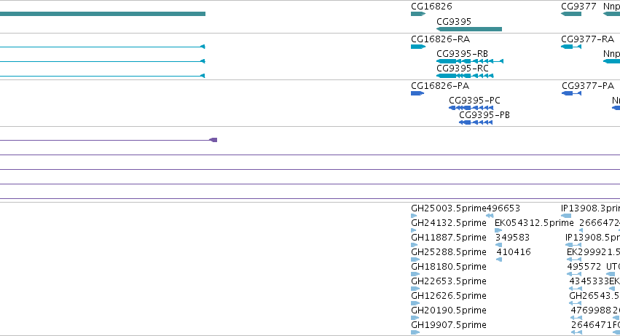Select the CG9377-PA CDS glyph
Screen dimensions: 620x336
[x=571, y=93]
